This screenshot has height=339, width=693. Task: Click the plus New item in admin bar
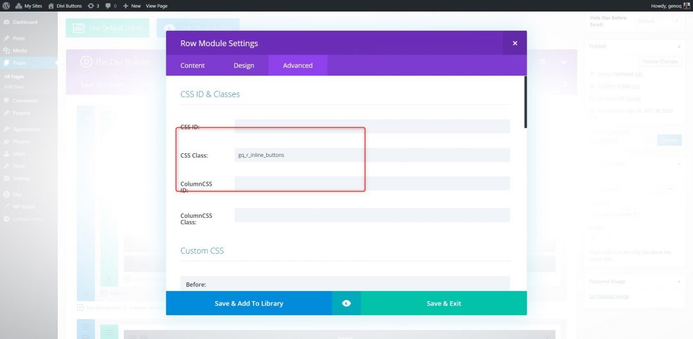coord(132,6)
